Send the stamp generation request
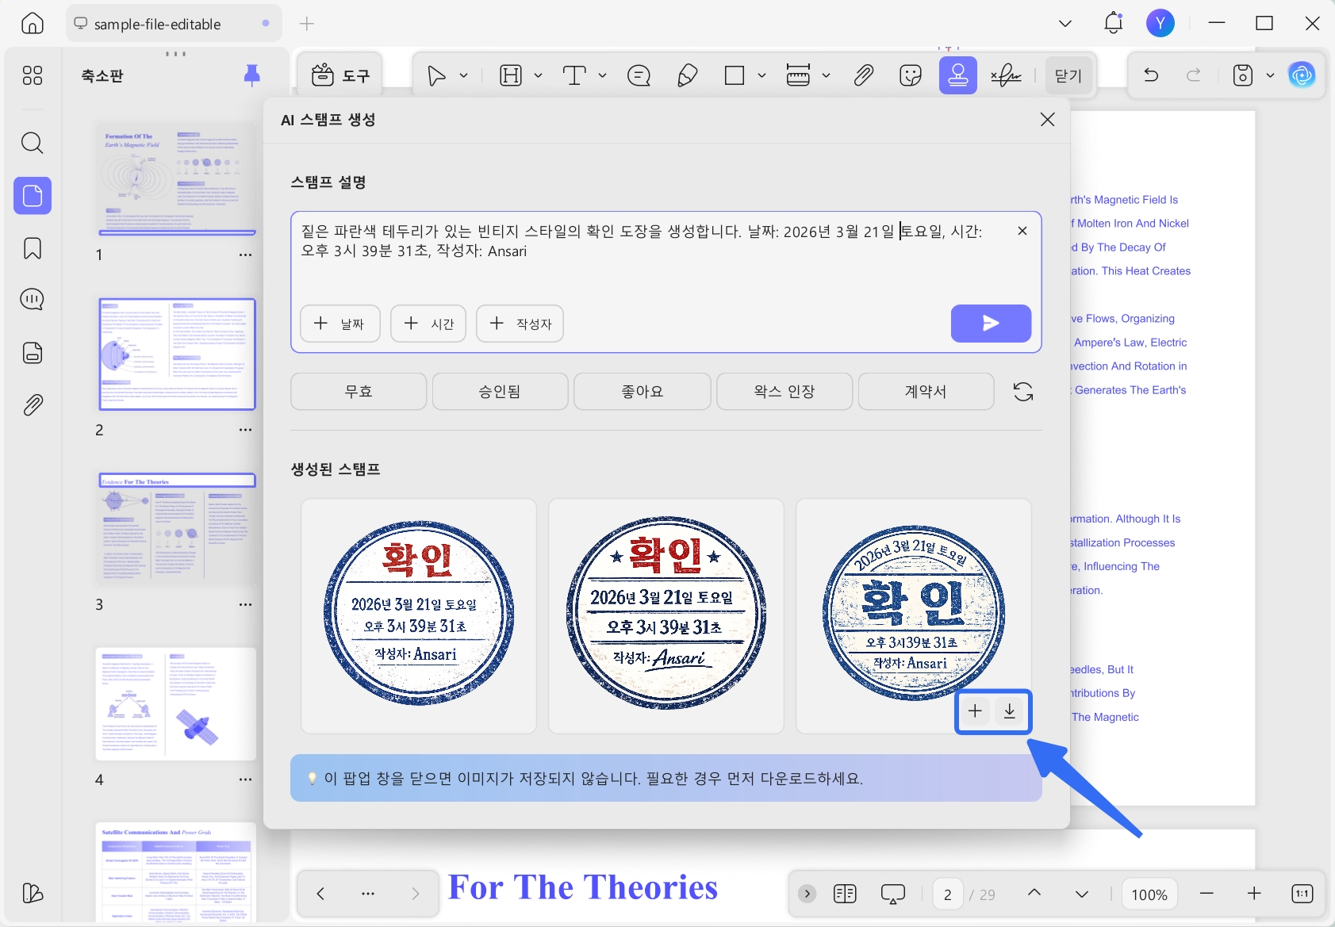This screenshot has width=1335, height=927. pyautogui.click(x=991, y=324)
